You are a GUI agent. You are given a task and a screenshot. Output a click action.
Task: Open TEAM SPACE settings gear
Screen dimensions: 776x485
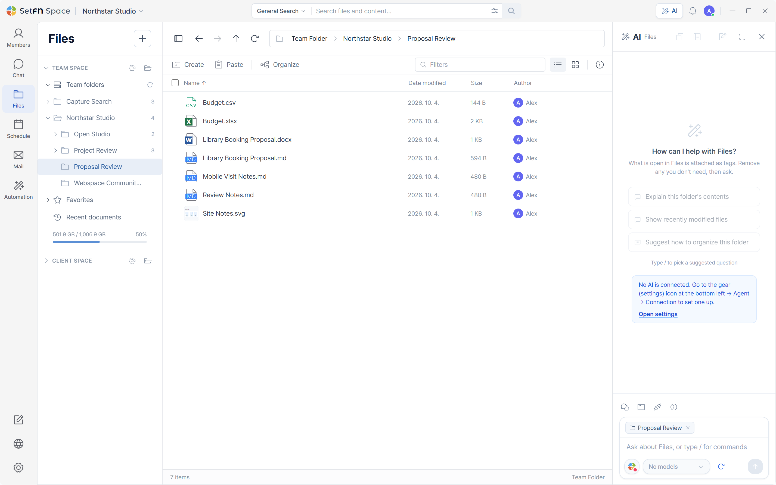[x=132, y=68]
